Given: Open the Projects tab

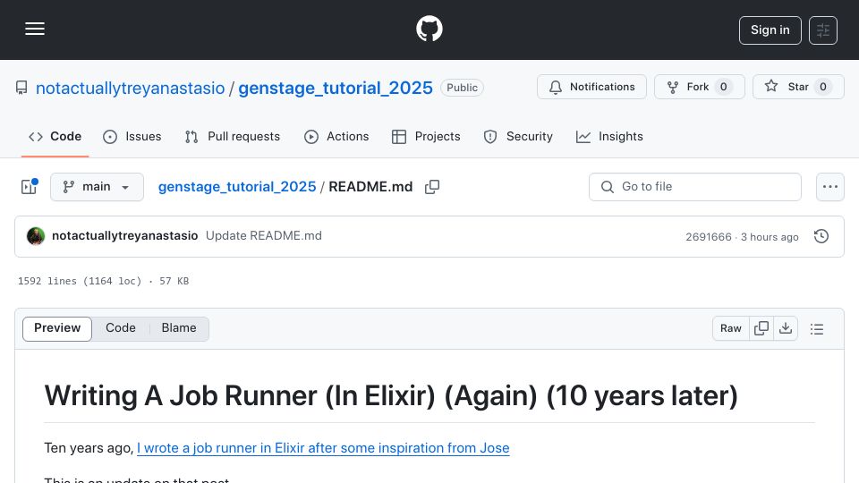Looking at the screenshot, I should pos(426,136).
